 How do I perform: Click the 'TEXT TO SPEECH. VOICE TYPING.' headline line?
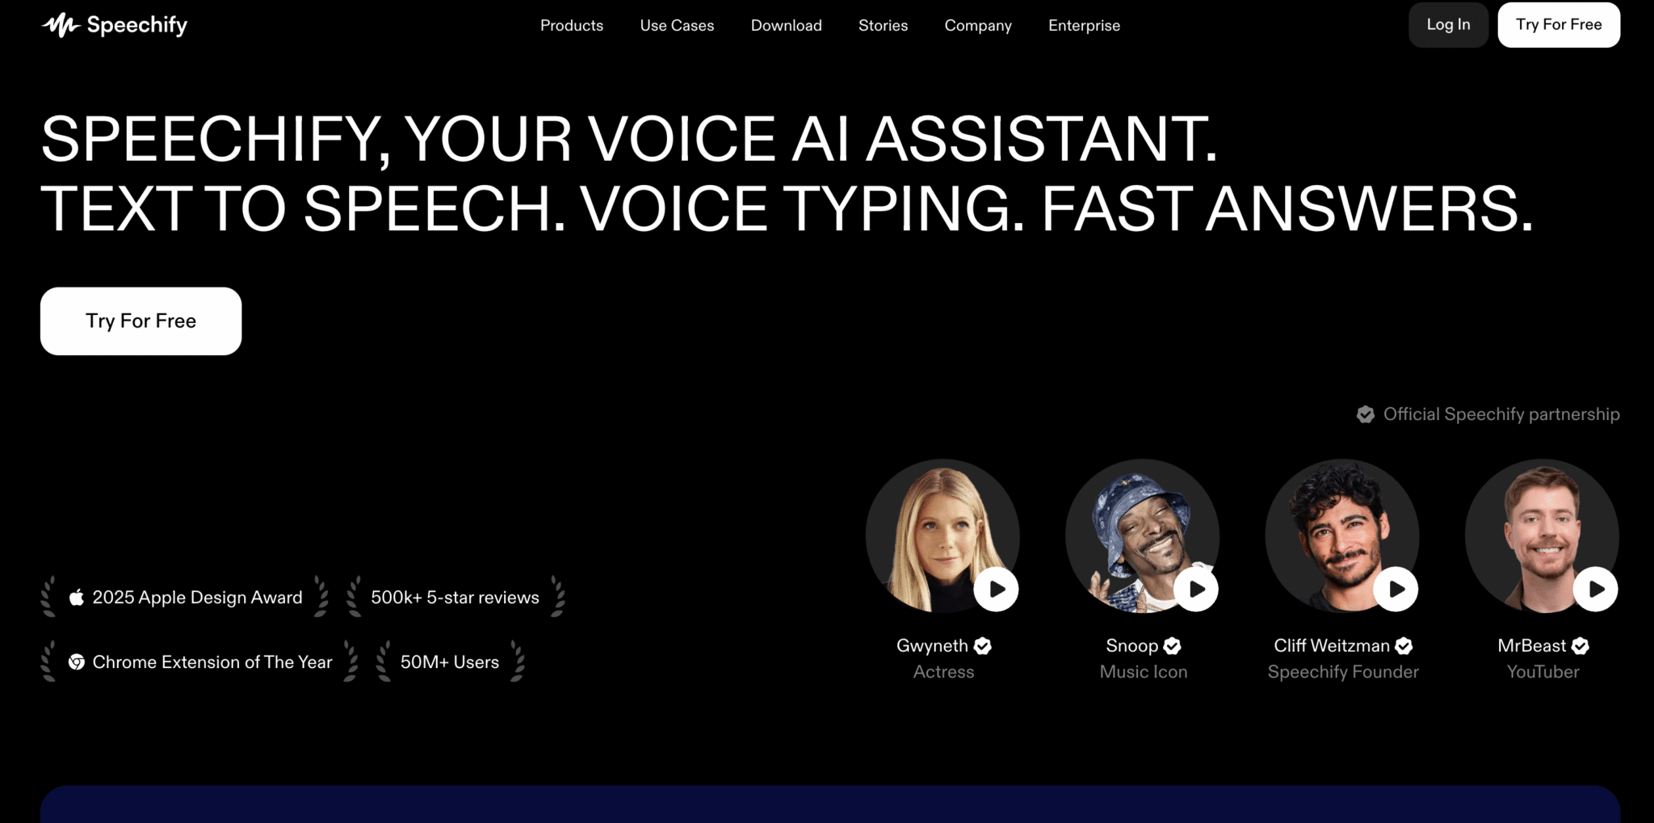[533, 208]
